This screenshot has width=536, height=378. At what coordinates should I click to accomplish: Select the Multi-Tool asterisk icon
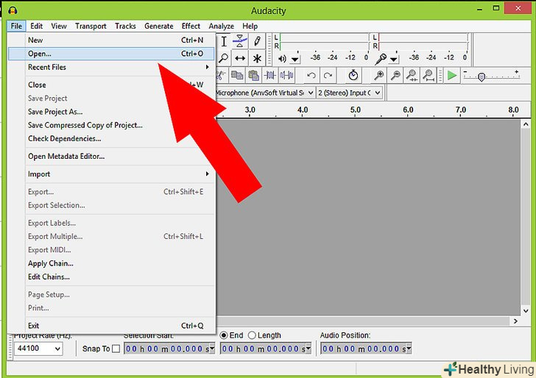(x=257, y=58)
